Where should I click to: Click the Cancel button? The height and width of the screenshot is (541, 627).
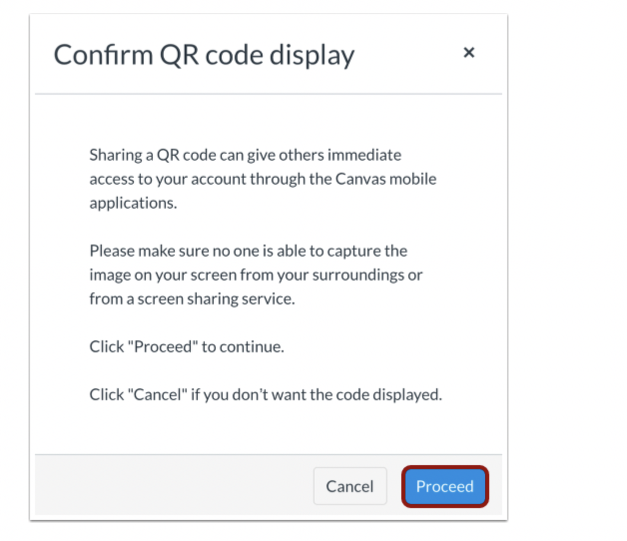pyautogui.click(x=349, y=486)
